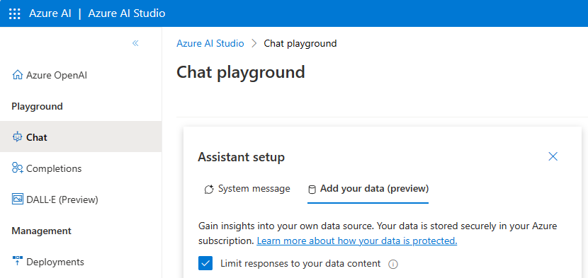
Task: Click the Chat playground page heading
Action: 240,72
